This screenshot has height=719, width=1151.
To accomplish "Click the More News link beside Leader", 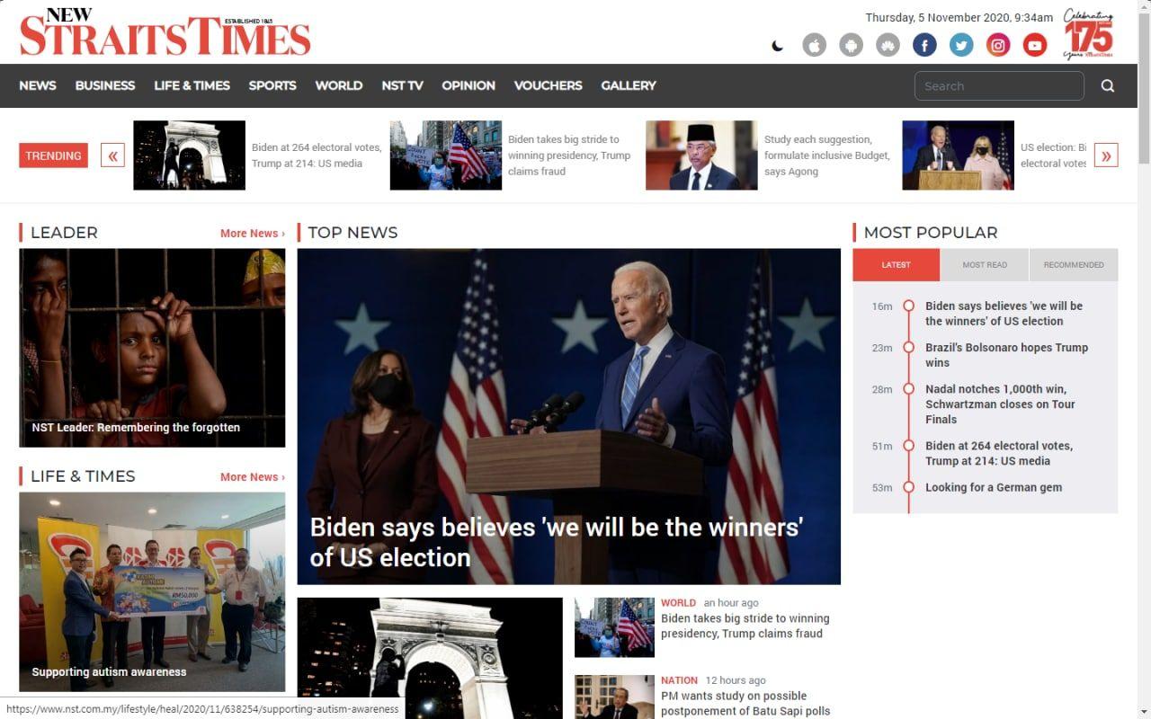I will point(252,234).
